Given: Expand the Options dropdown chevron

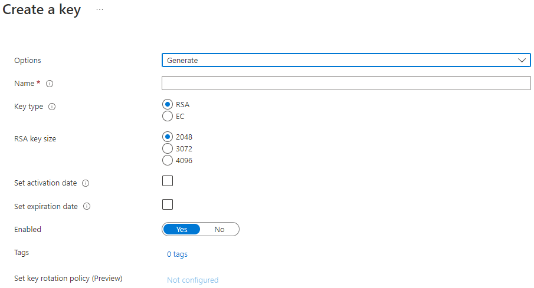Looking at the screenshot, I should coord(522,60).
